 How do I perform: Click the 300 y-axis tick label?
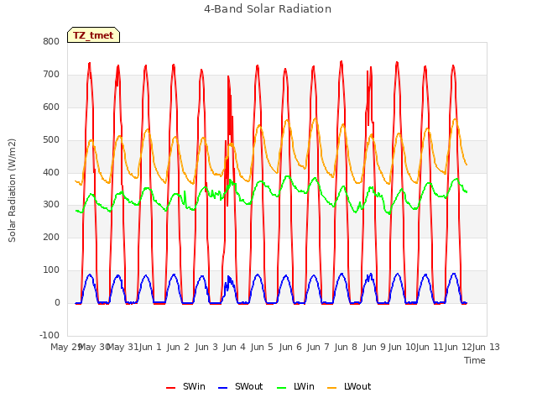(51, 205)
